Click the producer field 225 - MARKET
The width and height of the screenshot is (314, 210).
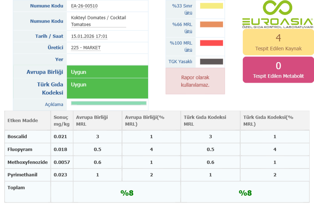(86, 48)
